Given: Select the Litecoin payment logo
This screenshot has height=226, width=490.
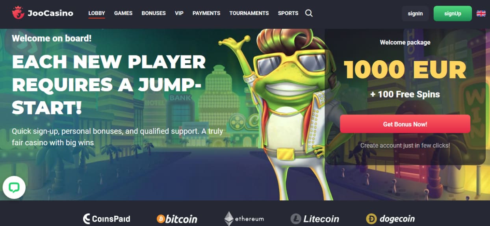Looking at the screenshot, I should coord(315,219).
